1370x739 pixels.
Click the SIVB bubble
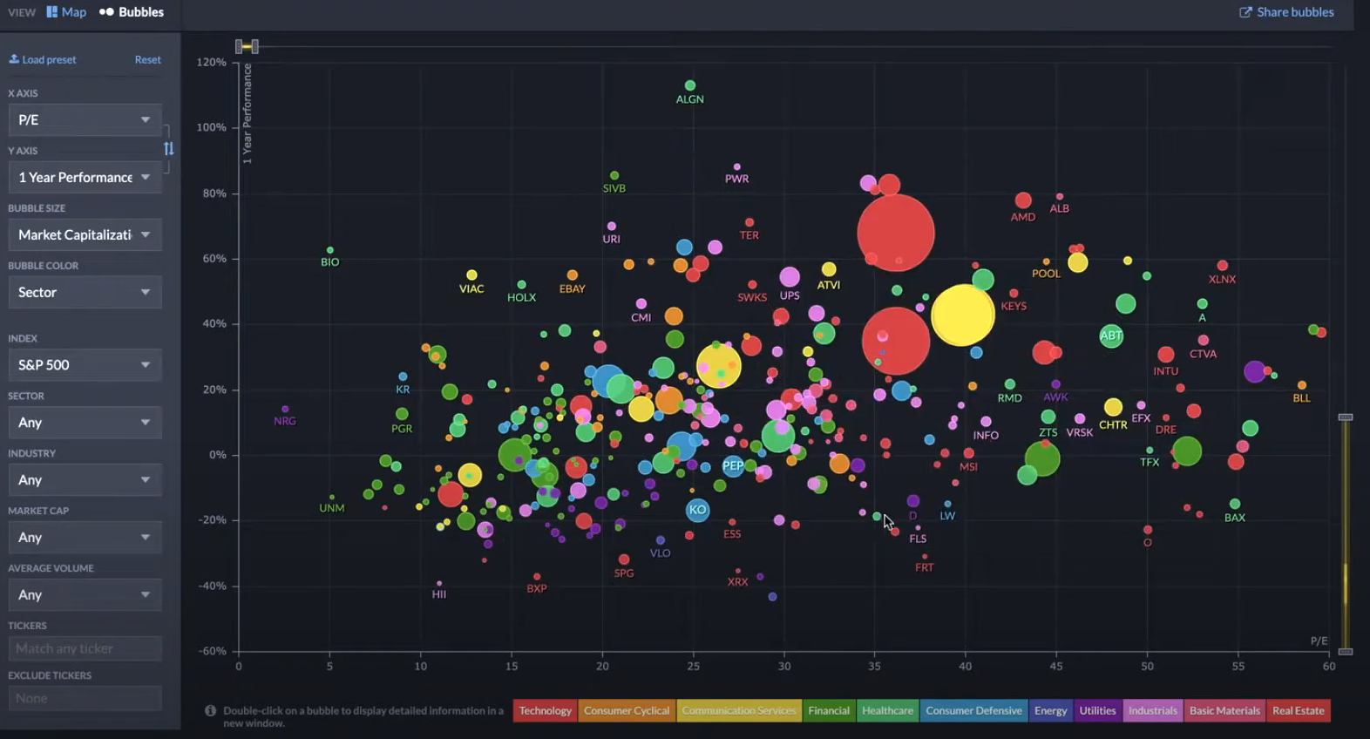614,176
